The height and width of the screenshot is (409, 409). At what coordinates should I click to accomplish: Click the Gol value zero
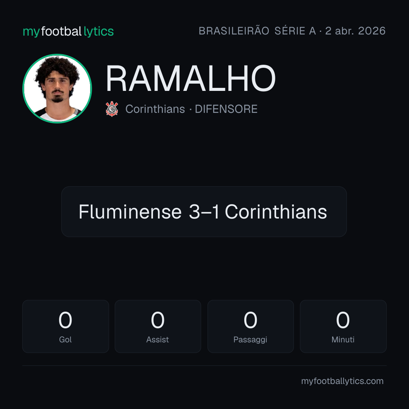(x=65, y=320)
